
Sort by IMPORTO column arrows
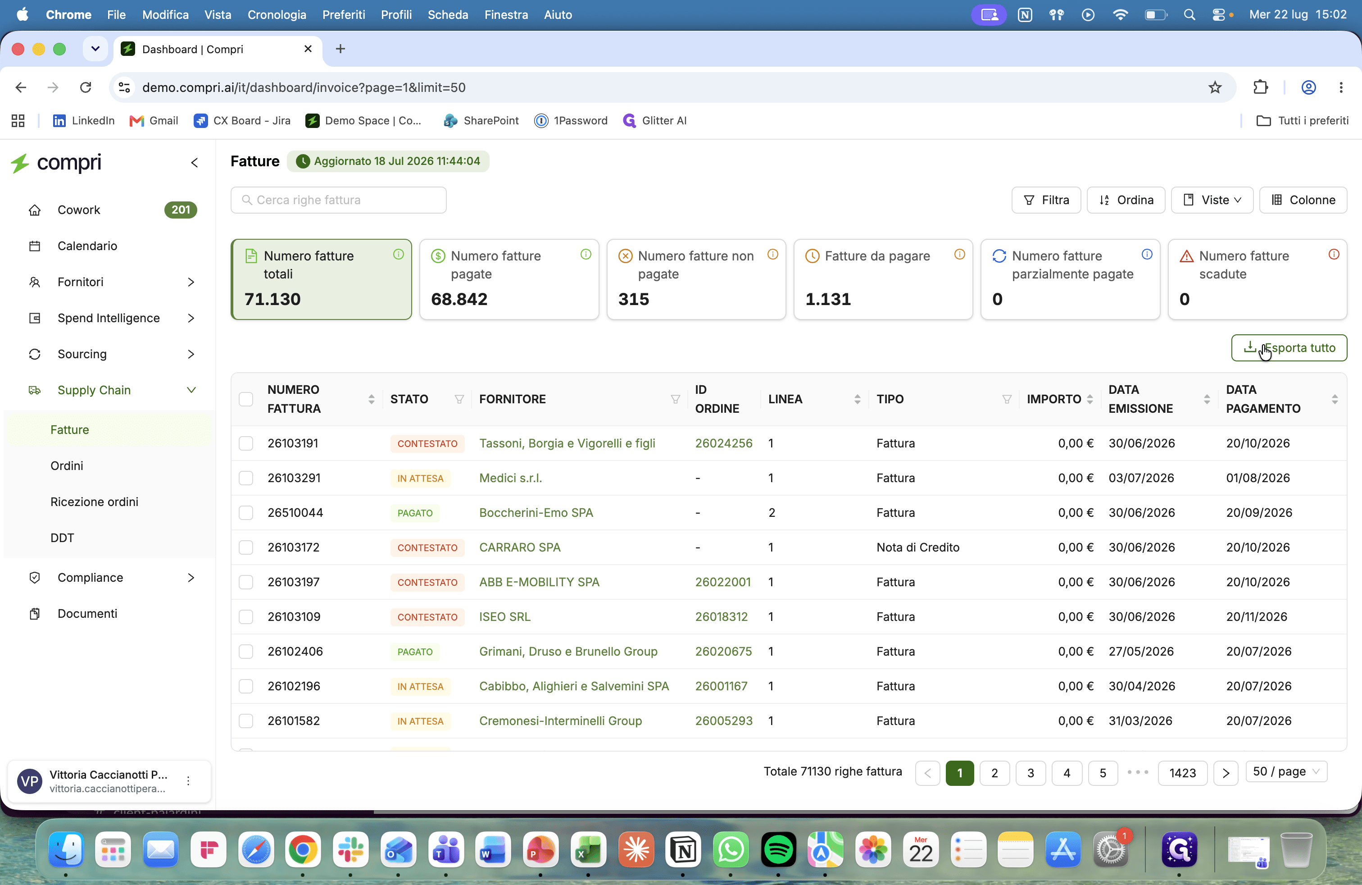[1090, 399]
